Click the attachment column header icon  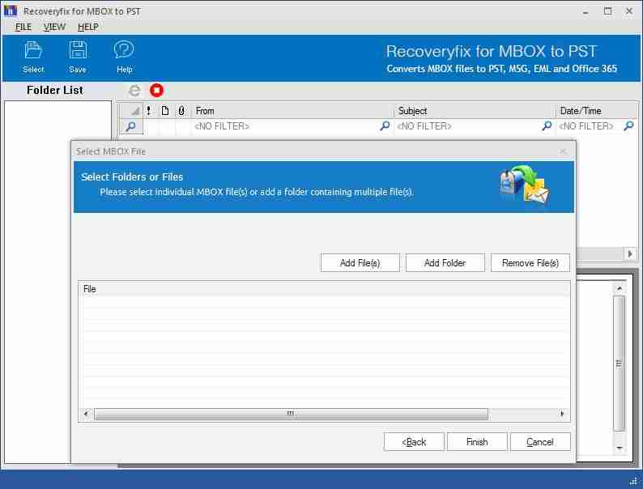tap(181, 111)
